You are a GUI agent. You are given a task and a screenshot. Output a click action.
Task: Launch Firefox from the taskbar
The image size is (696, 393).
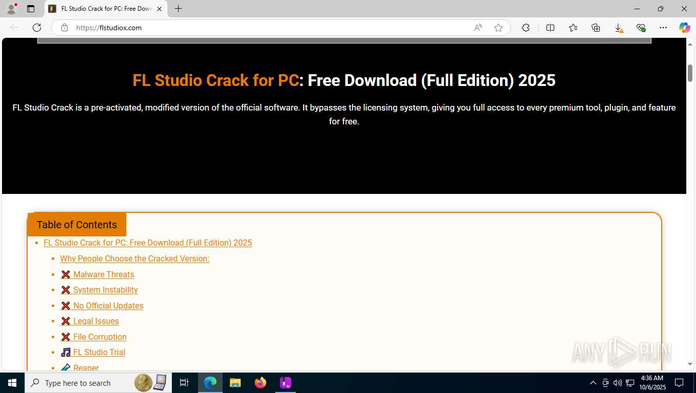coord(260,383)
